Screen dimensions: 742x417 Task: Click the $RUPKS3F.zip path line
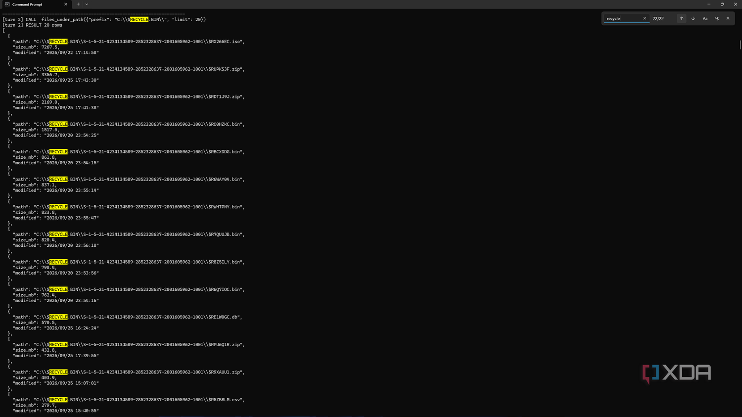[129, 69]
